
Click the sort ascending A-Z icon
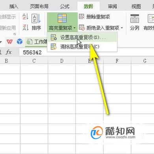[25, 17]
